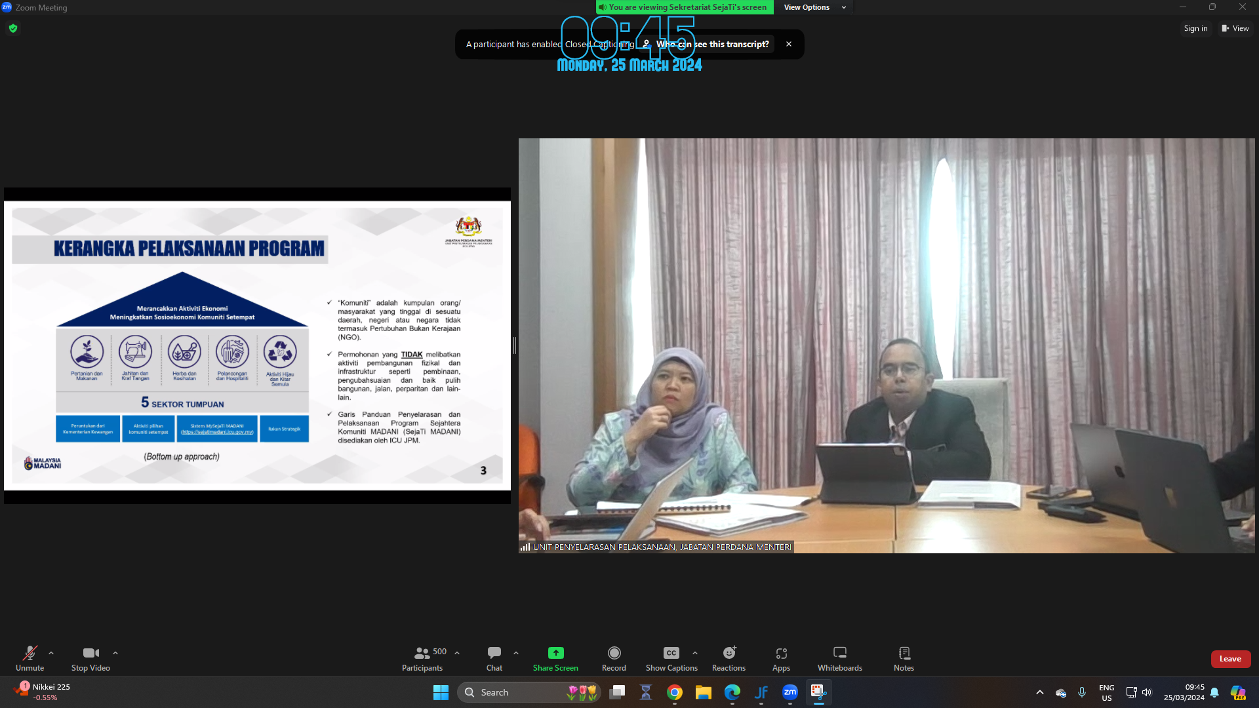Image resolution: width=1259 pixels, height=708 pixels.
Task: Open the View Options dropdown
Action: pyautogui.click(x=815, y=7)
